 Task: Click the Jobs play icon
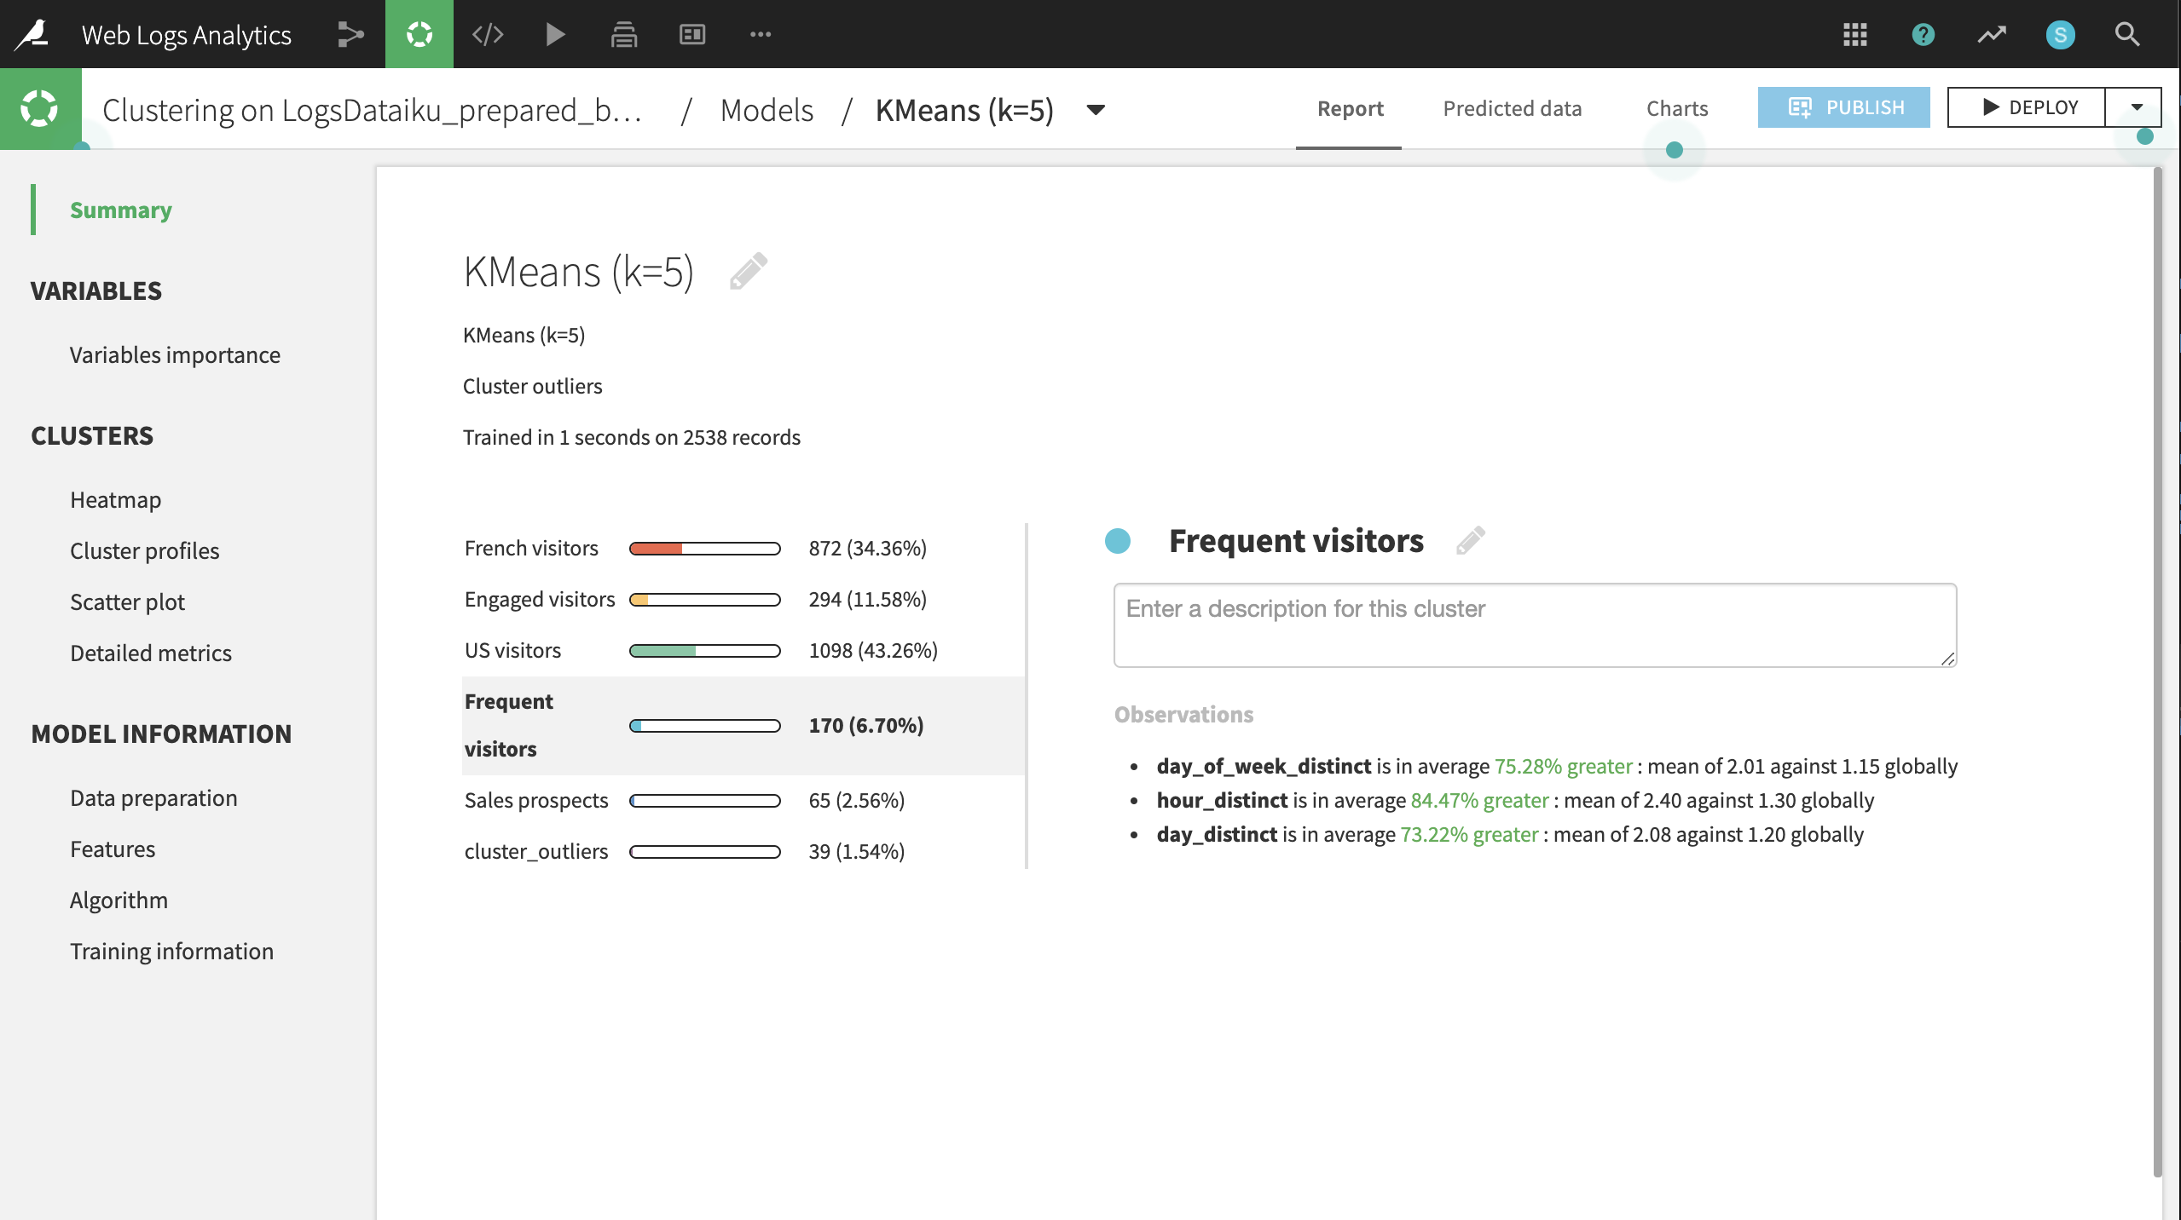[555, 34]
